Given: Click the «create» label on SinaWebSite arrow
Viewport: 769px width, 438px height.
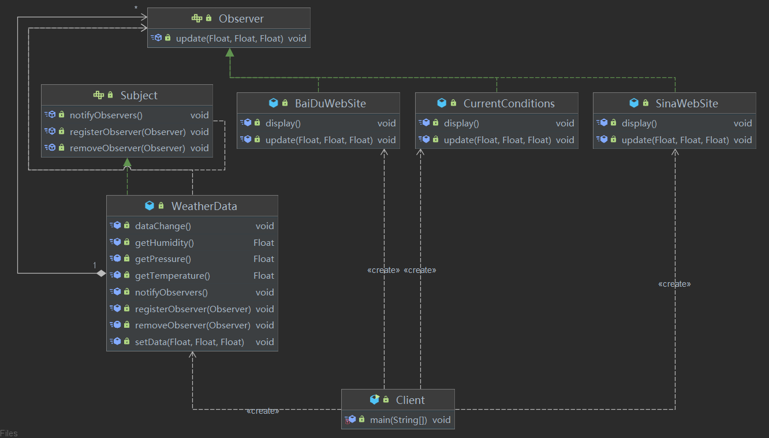Looking at the screenshot, I should (674, 284).
